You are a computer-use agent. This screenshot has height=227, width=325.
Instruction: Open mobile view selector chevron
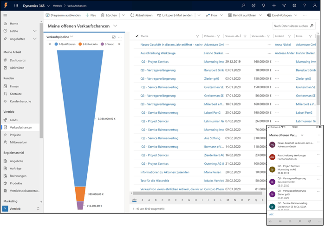(x=302, y=135)
